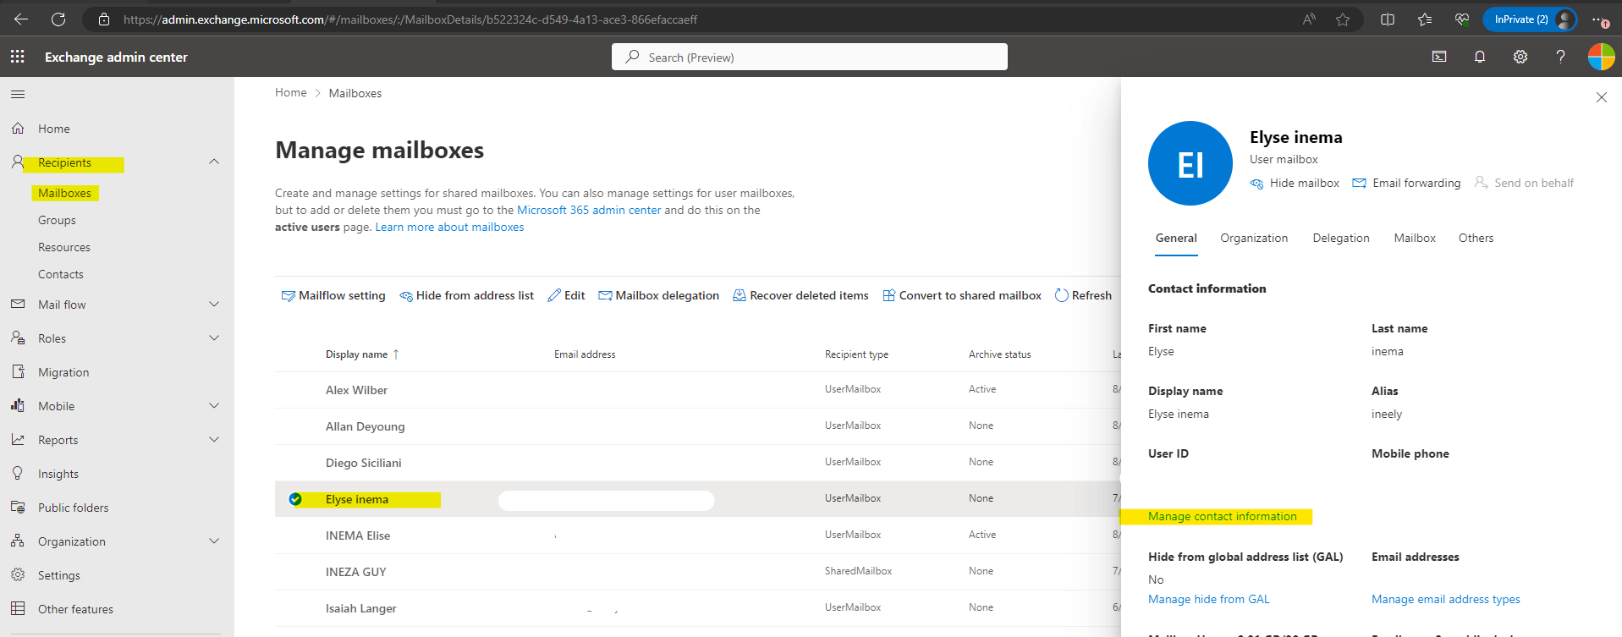Open Contacts under Recipients
Screen dimensions: 1622x637
click(x=61, y=274)
